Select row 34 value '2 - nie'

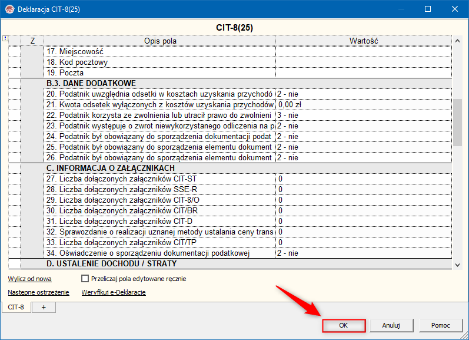click(364, 253)
